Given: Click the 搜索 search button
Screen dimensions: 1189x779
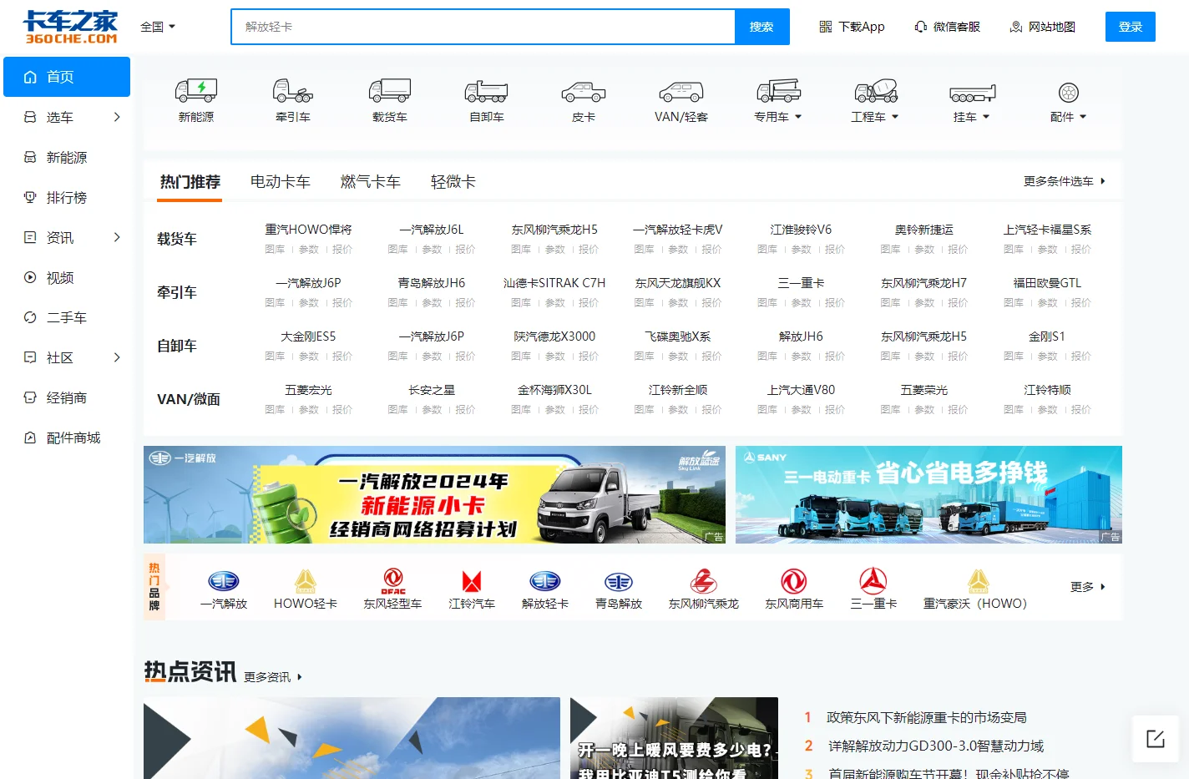Looking at the screenshot, I should coord(761,27).
